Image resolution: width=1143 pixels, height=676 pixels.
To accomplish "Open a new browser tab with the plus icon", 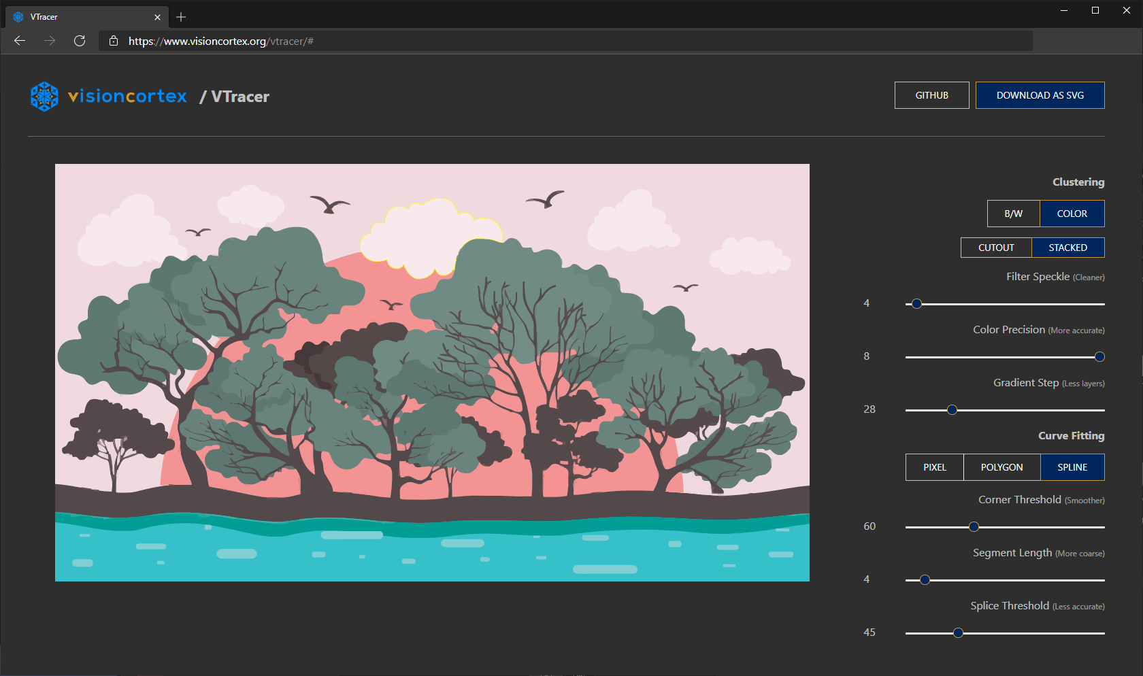I will point(180,17).
